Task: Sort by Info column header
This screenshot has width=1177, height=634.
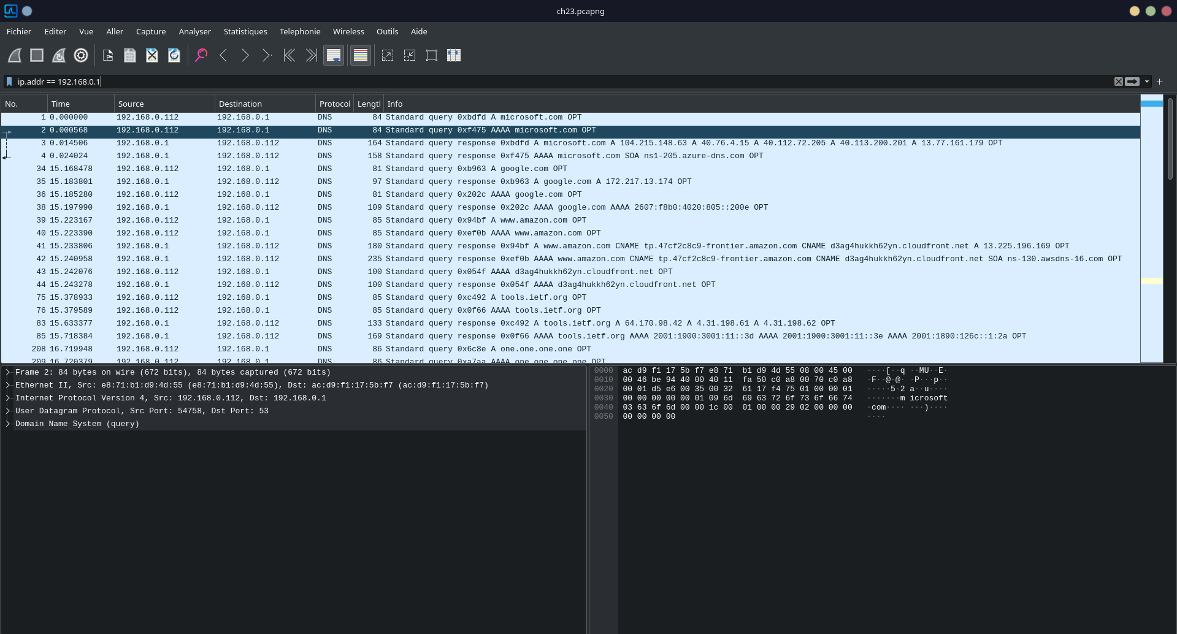Action: click(x=762, y=104)
